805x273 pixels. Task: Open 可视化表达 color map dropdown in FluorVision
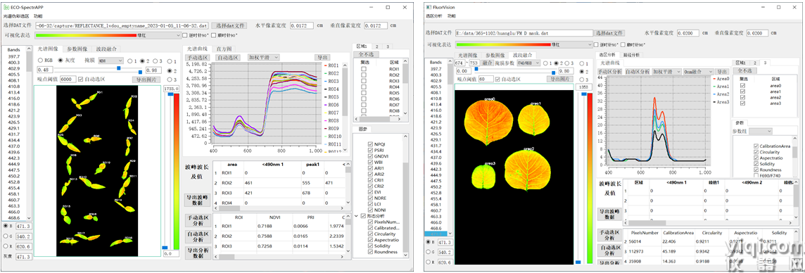pos(524,44)
